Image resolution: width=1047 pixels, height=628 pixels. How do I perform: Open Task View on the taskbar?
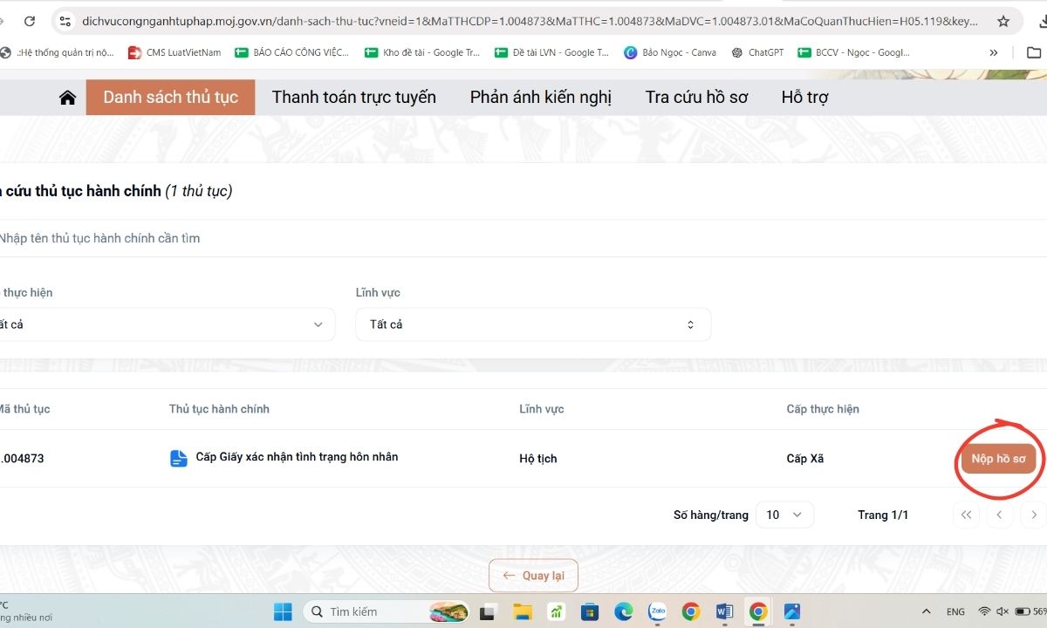(489, 611)
